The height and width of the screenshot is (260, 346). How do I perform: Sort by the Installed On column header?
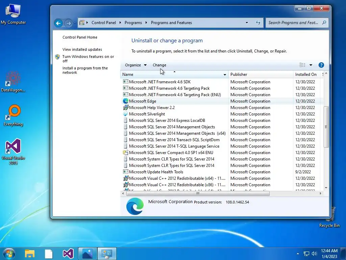307,74
